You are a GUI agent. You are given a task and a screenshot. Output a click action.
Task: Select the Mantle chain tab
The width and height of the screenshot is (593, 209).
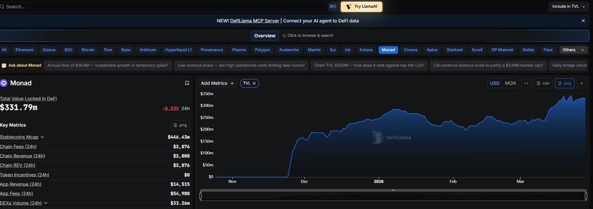[314, 50]
